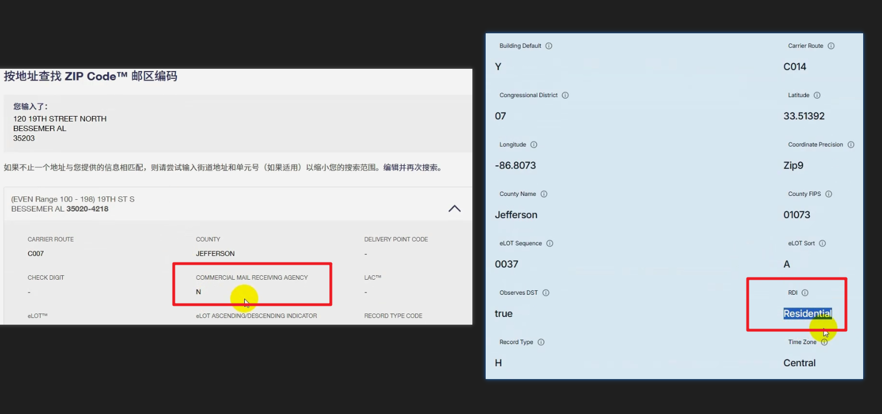
Task: Click the C007 carrier route value
Action: (x=36, y=254)
